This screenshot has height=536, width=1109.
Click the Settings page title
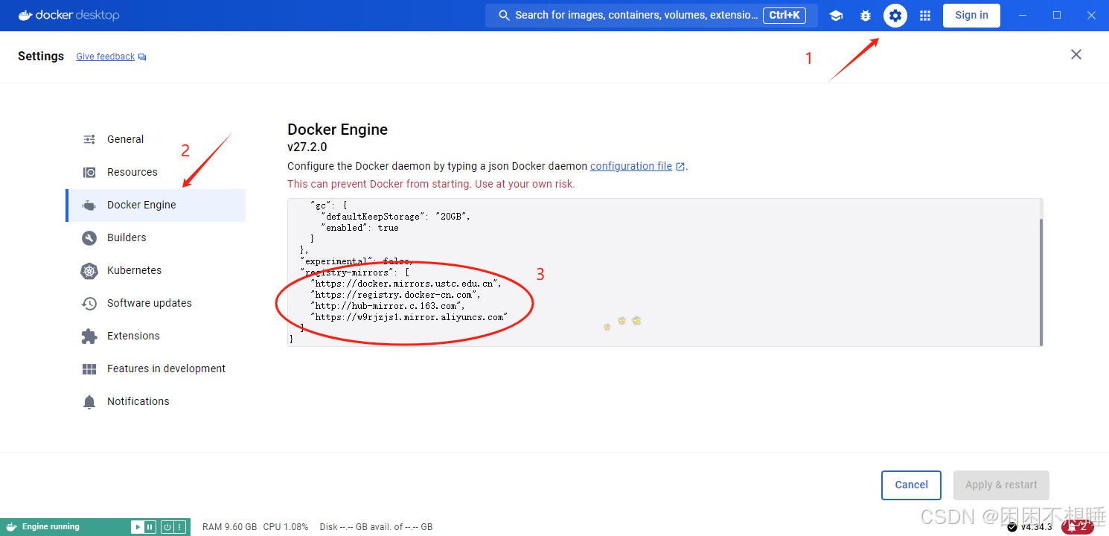(41, 57)
